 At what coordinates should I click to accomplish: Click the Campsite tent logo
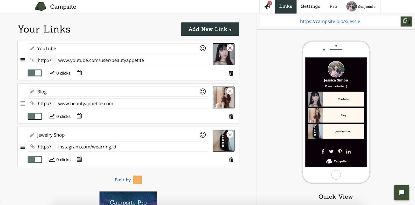coord(40,6)
